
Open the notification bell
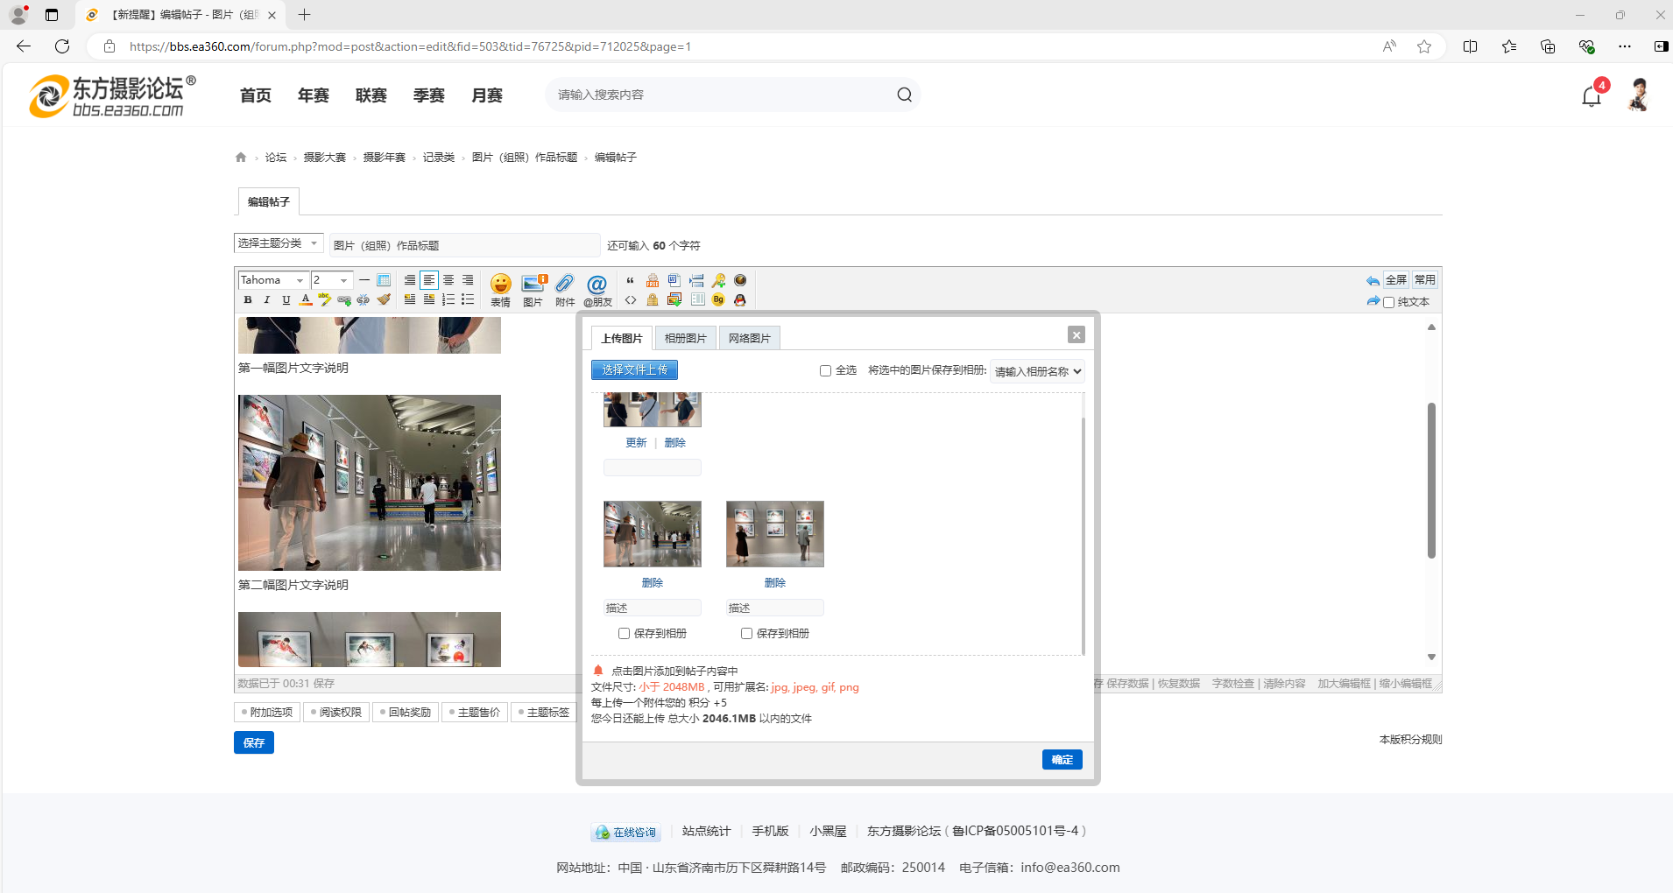(x=1592, y=95)
